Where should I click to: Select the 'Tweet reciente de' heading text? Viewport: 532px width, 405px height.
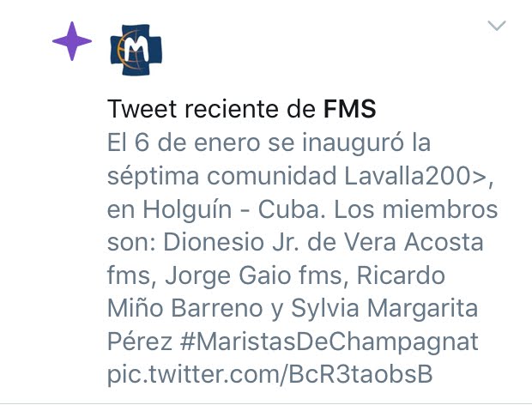(212, 109)
